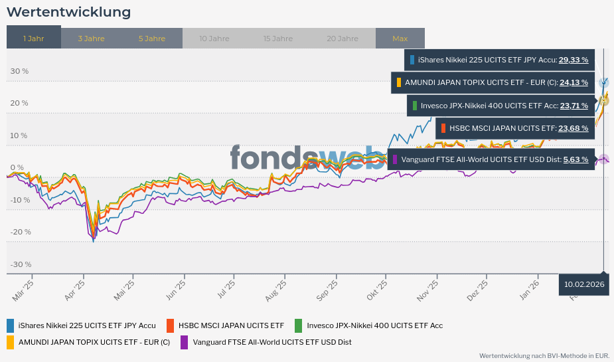This screenshot has height=362, width=614.
Task: Click the Jan '26 axis label
Action: click(529, 290)
